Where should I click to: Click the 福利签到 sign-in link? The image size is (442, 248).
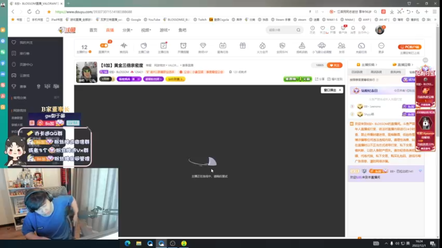click(335, 79)
